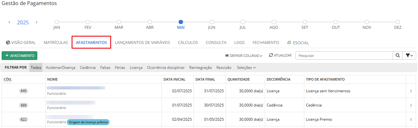Filter by Férias
Image resolution: width=418 pixels, height=128 pixels.
[120, 68]
